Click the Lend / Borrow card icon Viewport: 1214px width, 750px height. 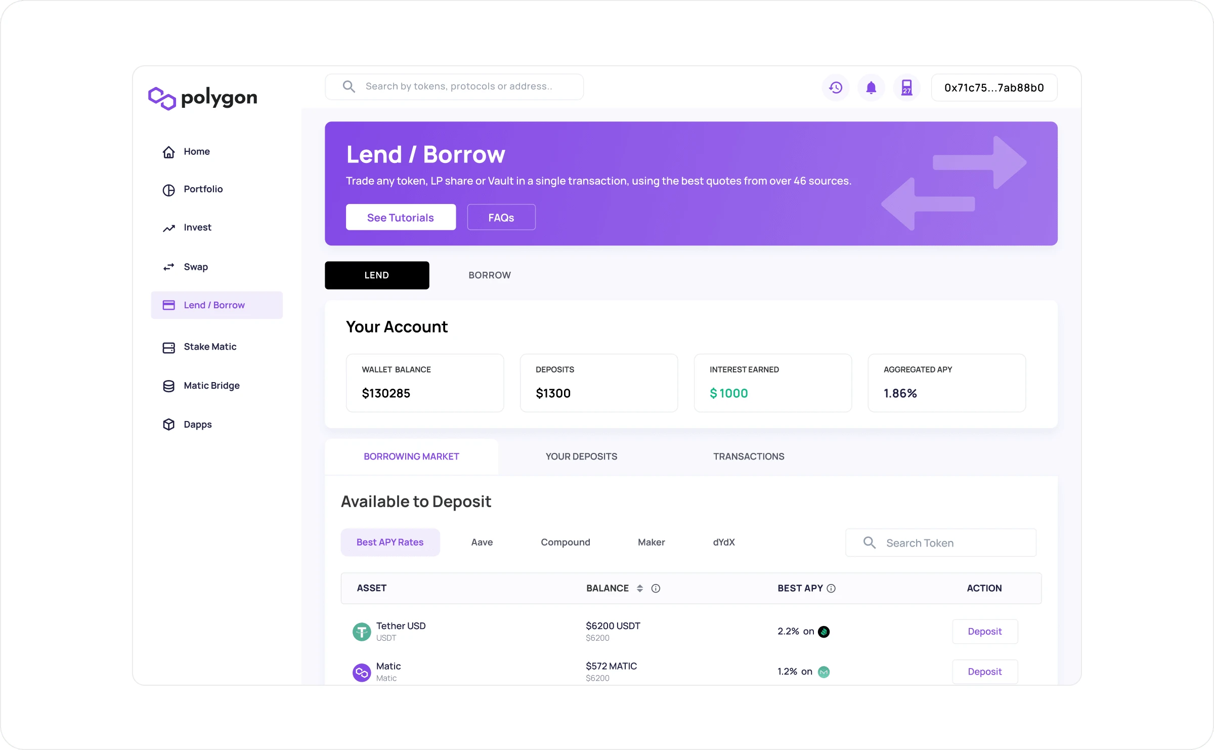click(x=168, y=305)
